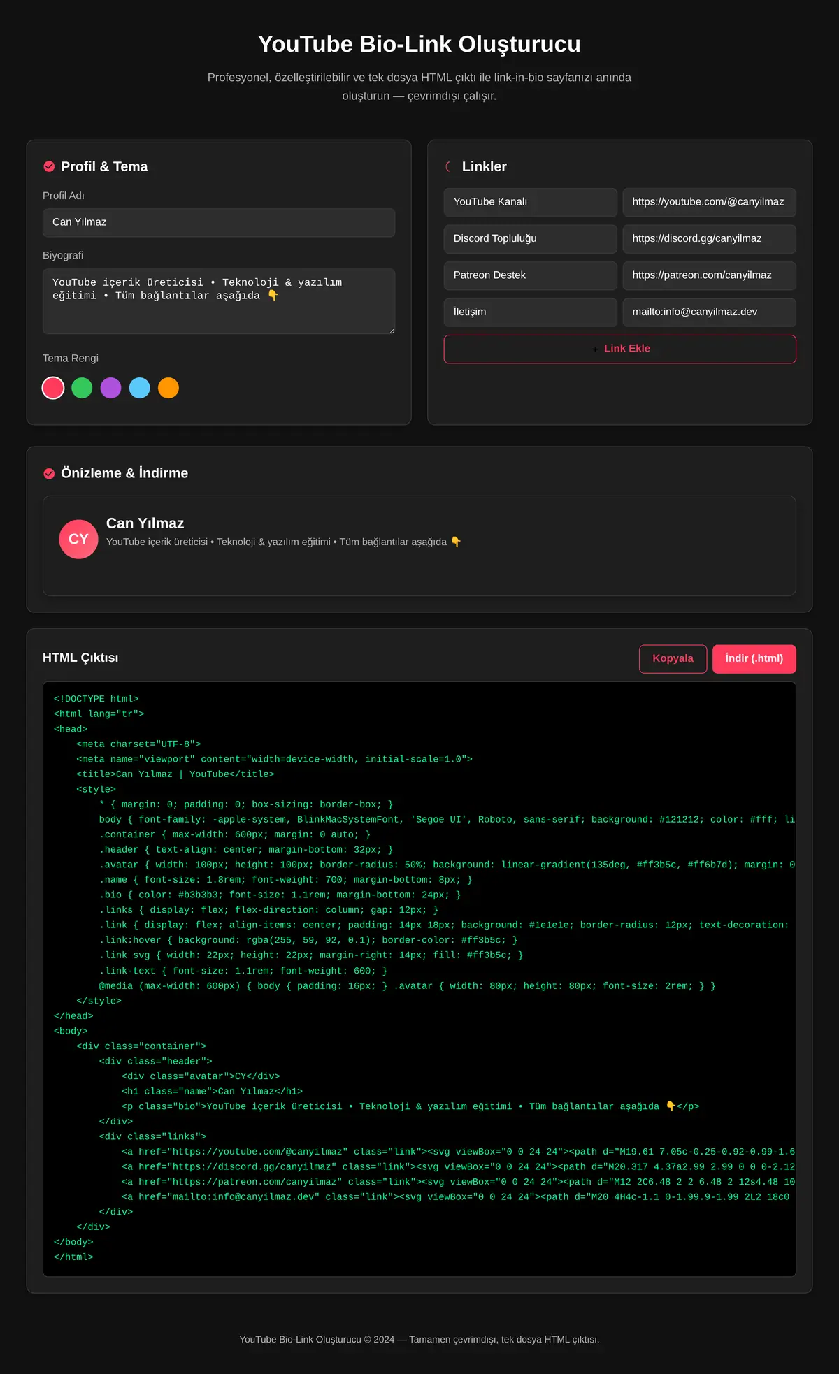Click the youtube.com/@canyilmaz URL field
Image resolution: width=839 pixels, height=1374 pixels.
(709, 202)
